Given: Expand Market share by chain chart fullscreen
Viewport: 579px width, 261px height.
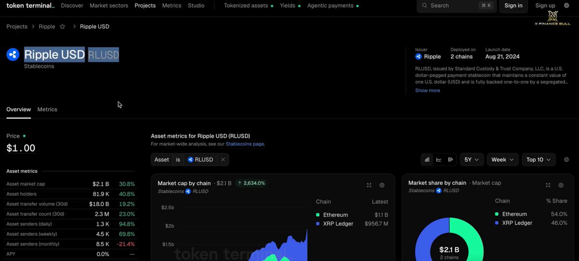Looking at the screenshot, I should [548, 185].
